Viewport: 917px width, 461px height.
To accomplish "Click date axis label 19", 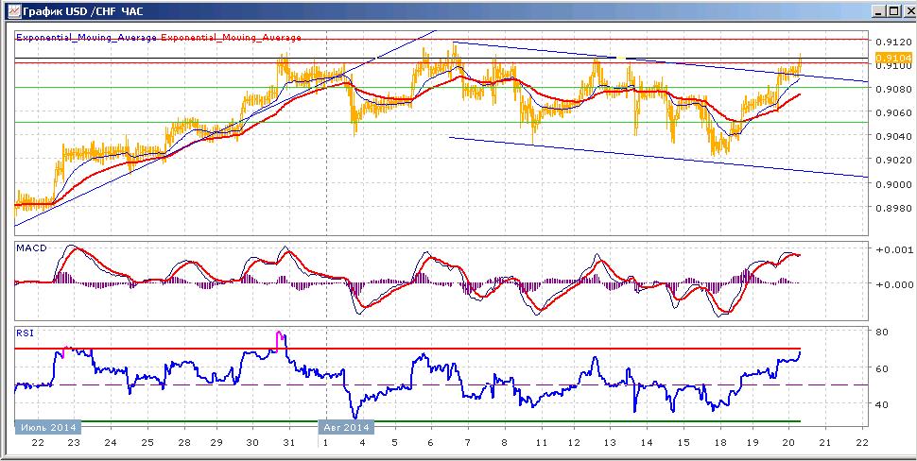I will point(753,443).
